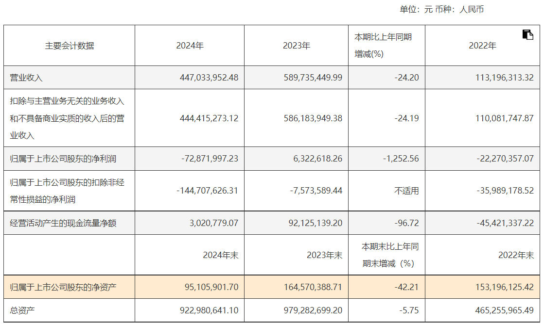Select the value -72,871,997.23

point(210,159)
